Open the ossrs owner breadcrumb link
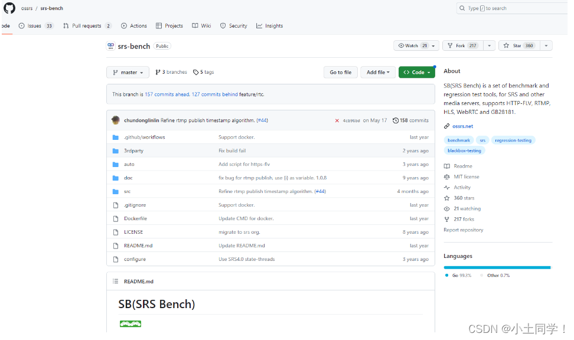The height and width of the screenshot is (340, 574). click(27, 8)
